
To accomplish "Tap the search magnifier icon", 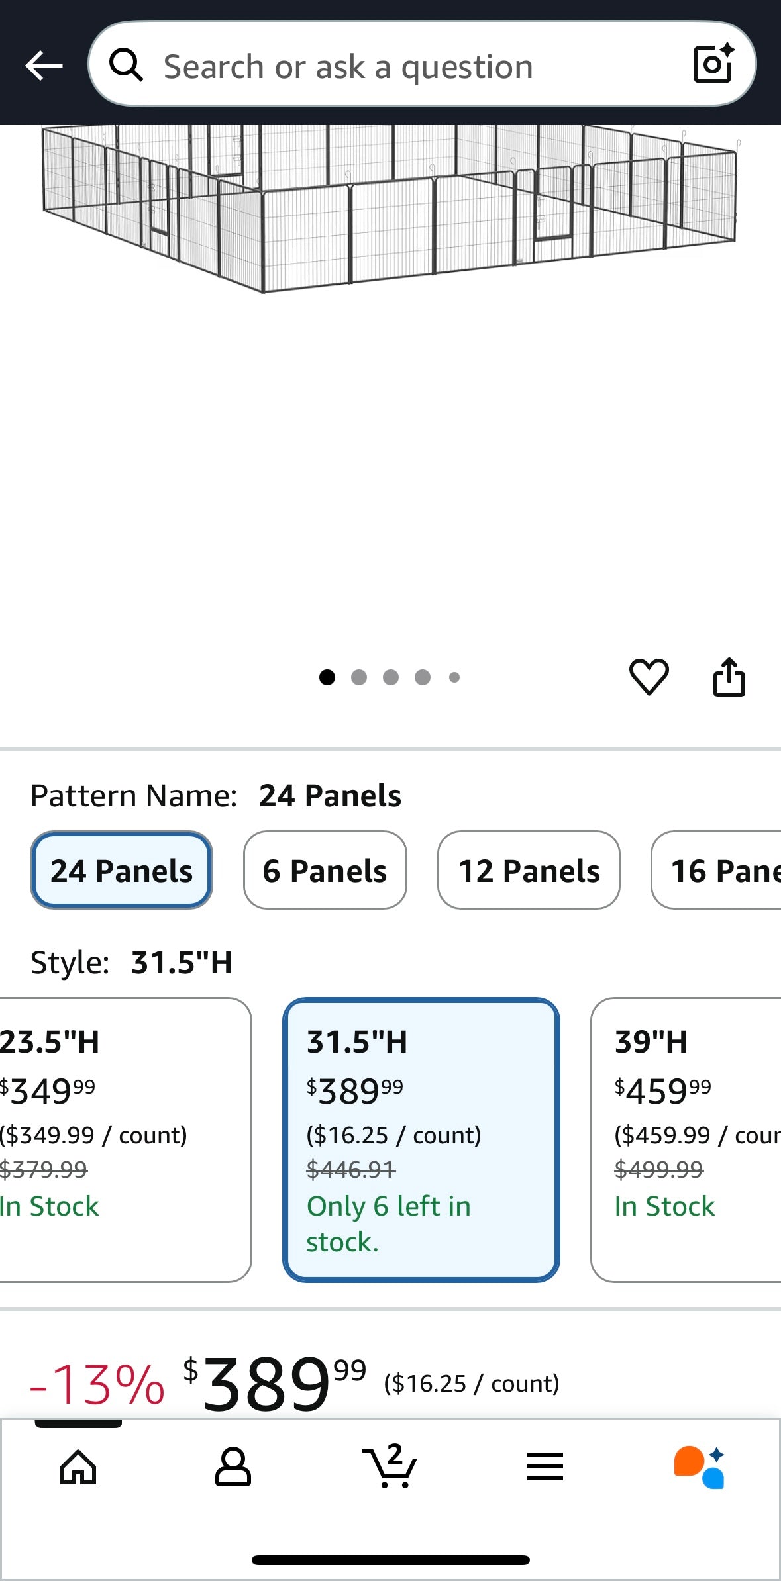I will pyautogui.click(x=126, y=66).
